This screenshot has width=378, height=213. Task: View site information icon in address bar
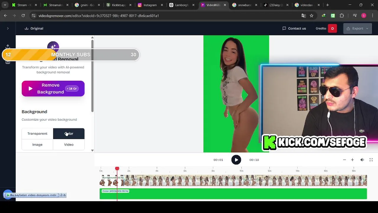[x=33, y=16]
